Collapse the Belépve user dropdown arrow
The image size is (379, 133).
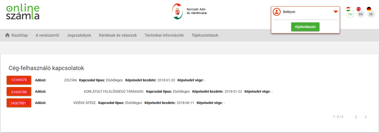click(335, 12)
